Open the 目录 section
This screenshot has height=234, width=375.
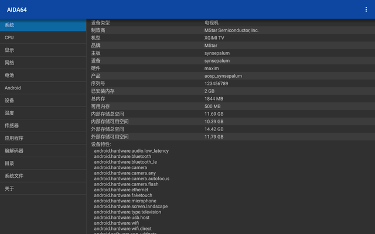click(x=43, y=163)
